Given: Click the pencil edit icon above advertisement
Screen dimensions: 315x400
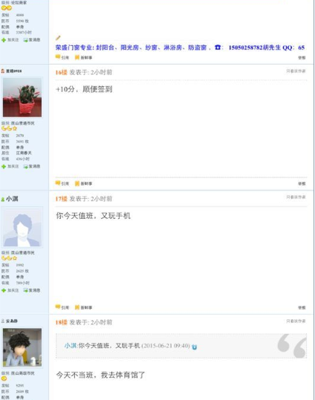Looking at the screenshot, I should point(58,38).
